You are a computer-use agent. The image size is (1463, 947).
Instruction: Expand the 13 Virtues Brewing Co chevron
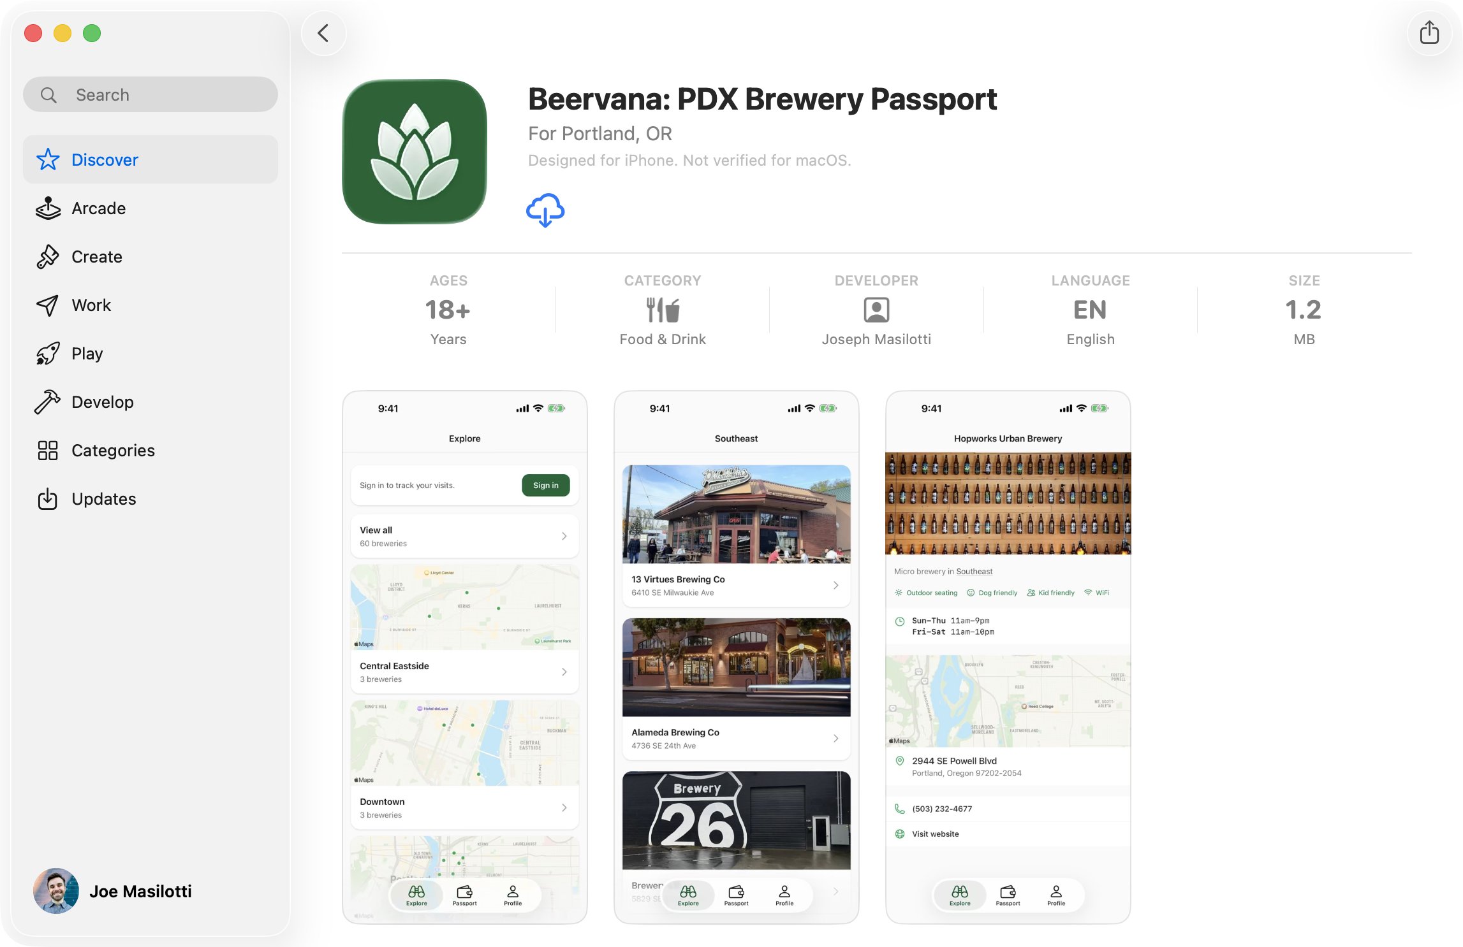pos(836,585)
